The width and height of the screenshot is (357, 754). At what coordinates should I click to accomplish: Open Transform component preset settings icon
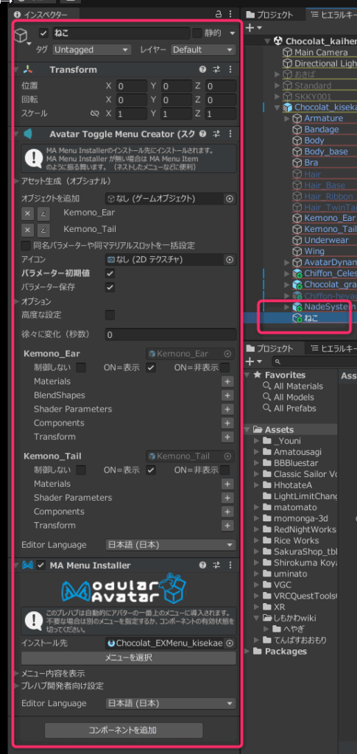[x=216, y=70]
